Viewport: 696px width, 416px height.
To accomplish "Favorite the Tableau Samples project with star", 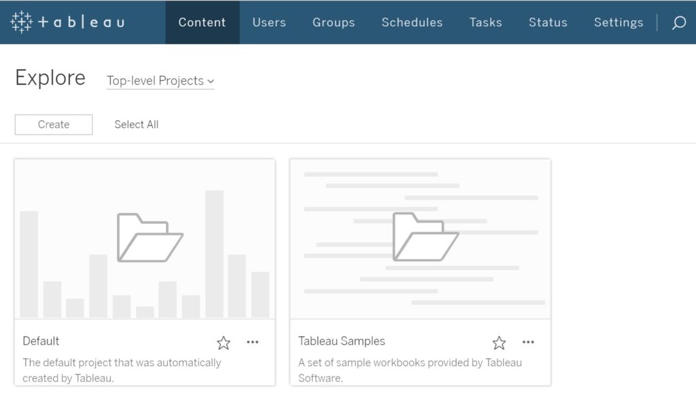I will (x=499, y=343).
